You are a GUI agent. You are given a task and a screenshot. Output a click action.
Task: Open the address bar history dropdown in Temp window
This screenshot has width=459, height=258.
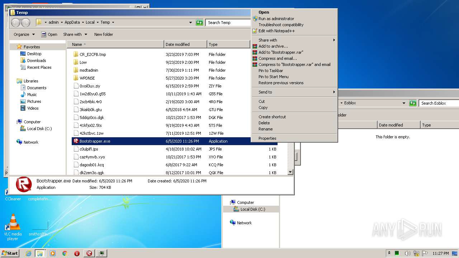point(190,23)
